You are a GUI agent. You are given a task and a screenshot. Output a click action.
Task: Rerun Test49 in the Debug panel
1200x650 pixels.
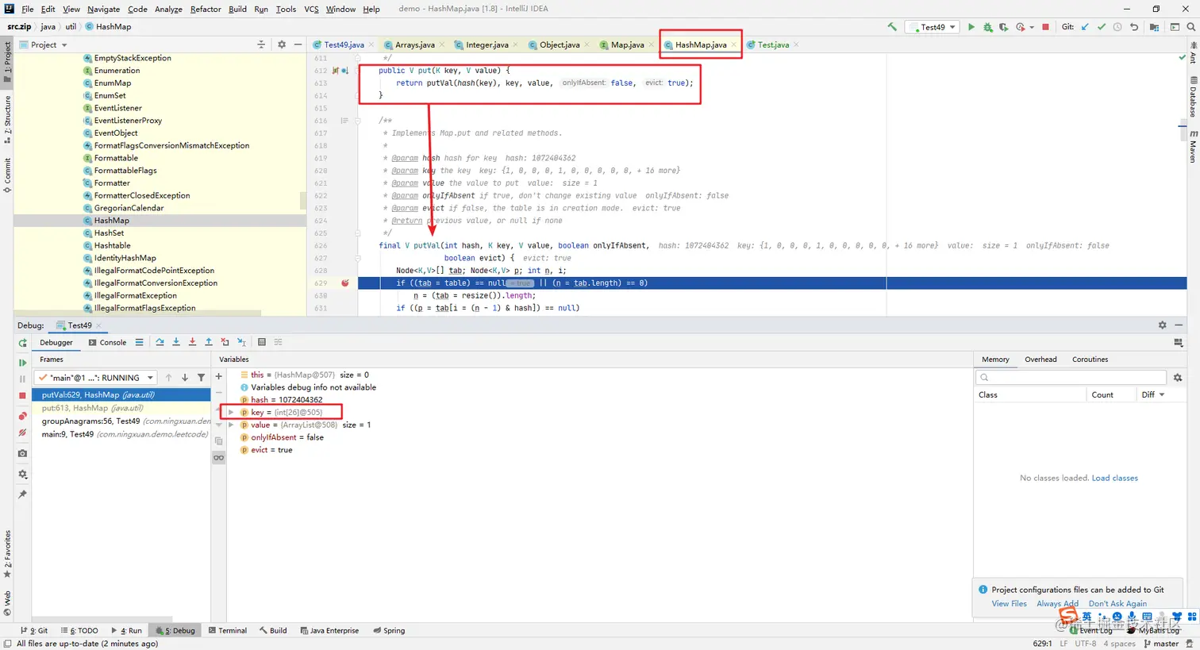pyautogui.click(x=22, y=343)
